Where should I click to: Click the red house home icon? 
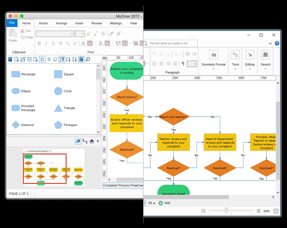tap(92, 141)
